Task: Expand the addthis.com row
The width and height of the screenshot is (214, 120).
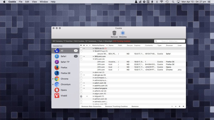Action: click(x=93, y=86)
